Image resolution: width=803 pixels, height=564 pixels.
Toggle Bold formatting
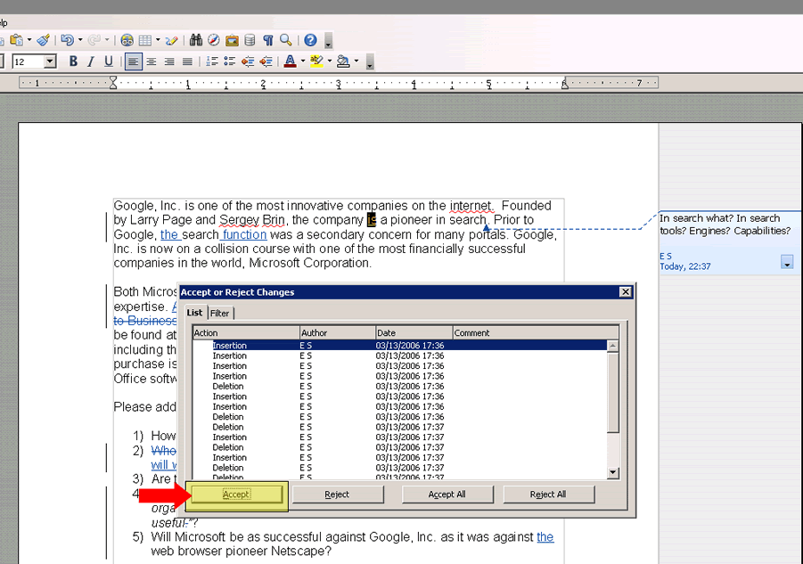click(73, 61)
